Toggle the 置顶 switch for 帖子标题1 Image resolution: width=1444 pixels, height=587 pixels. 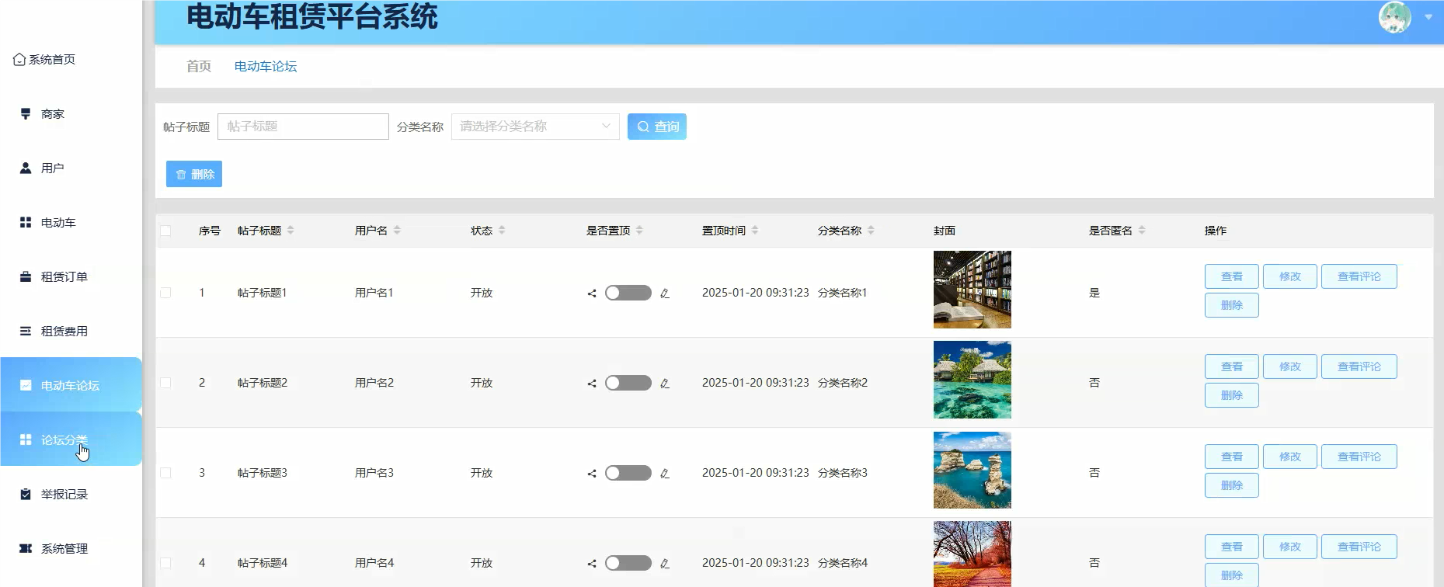(628, 293)
